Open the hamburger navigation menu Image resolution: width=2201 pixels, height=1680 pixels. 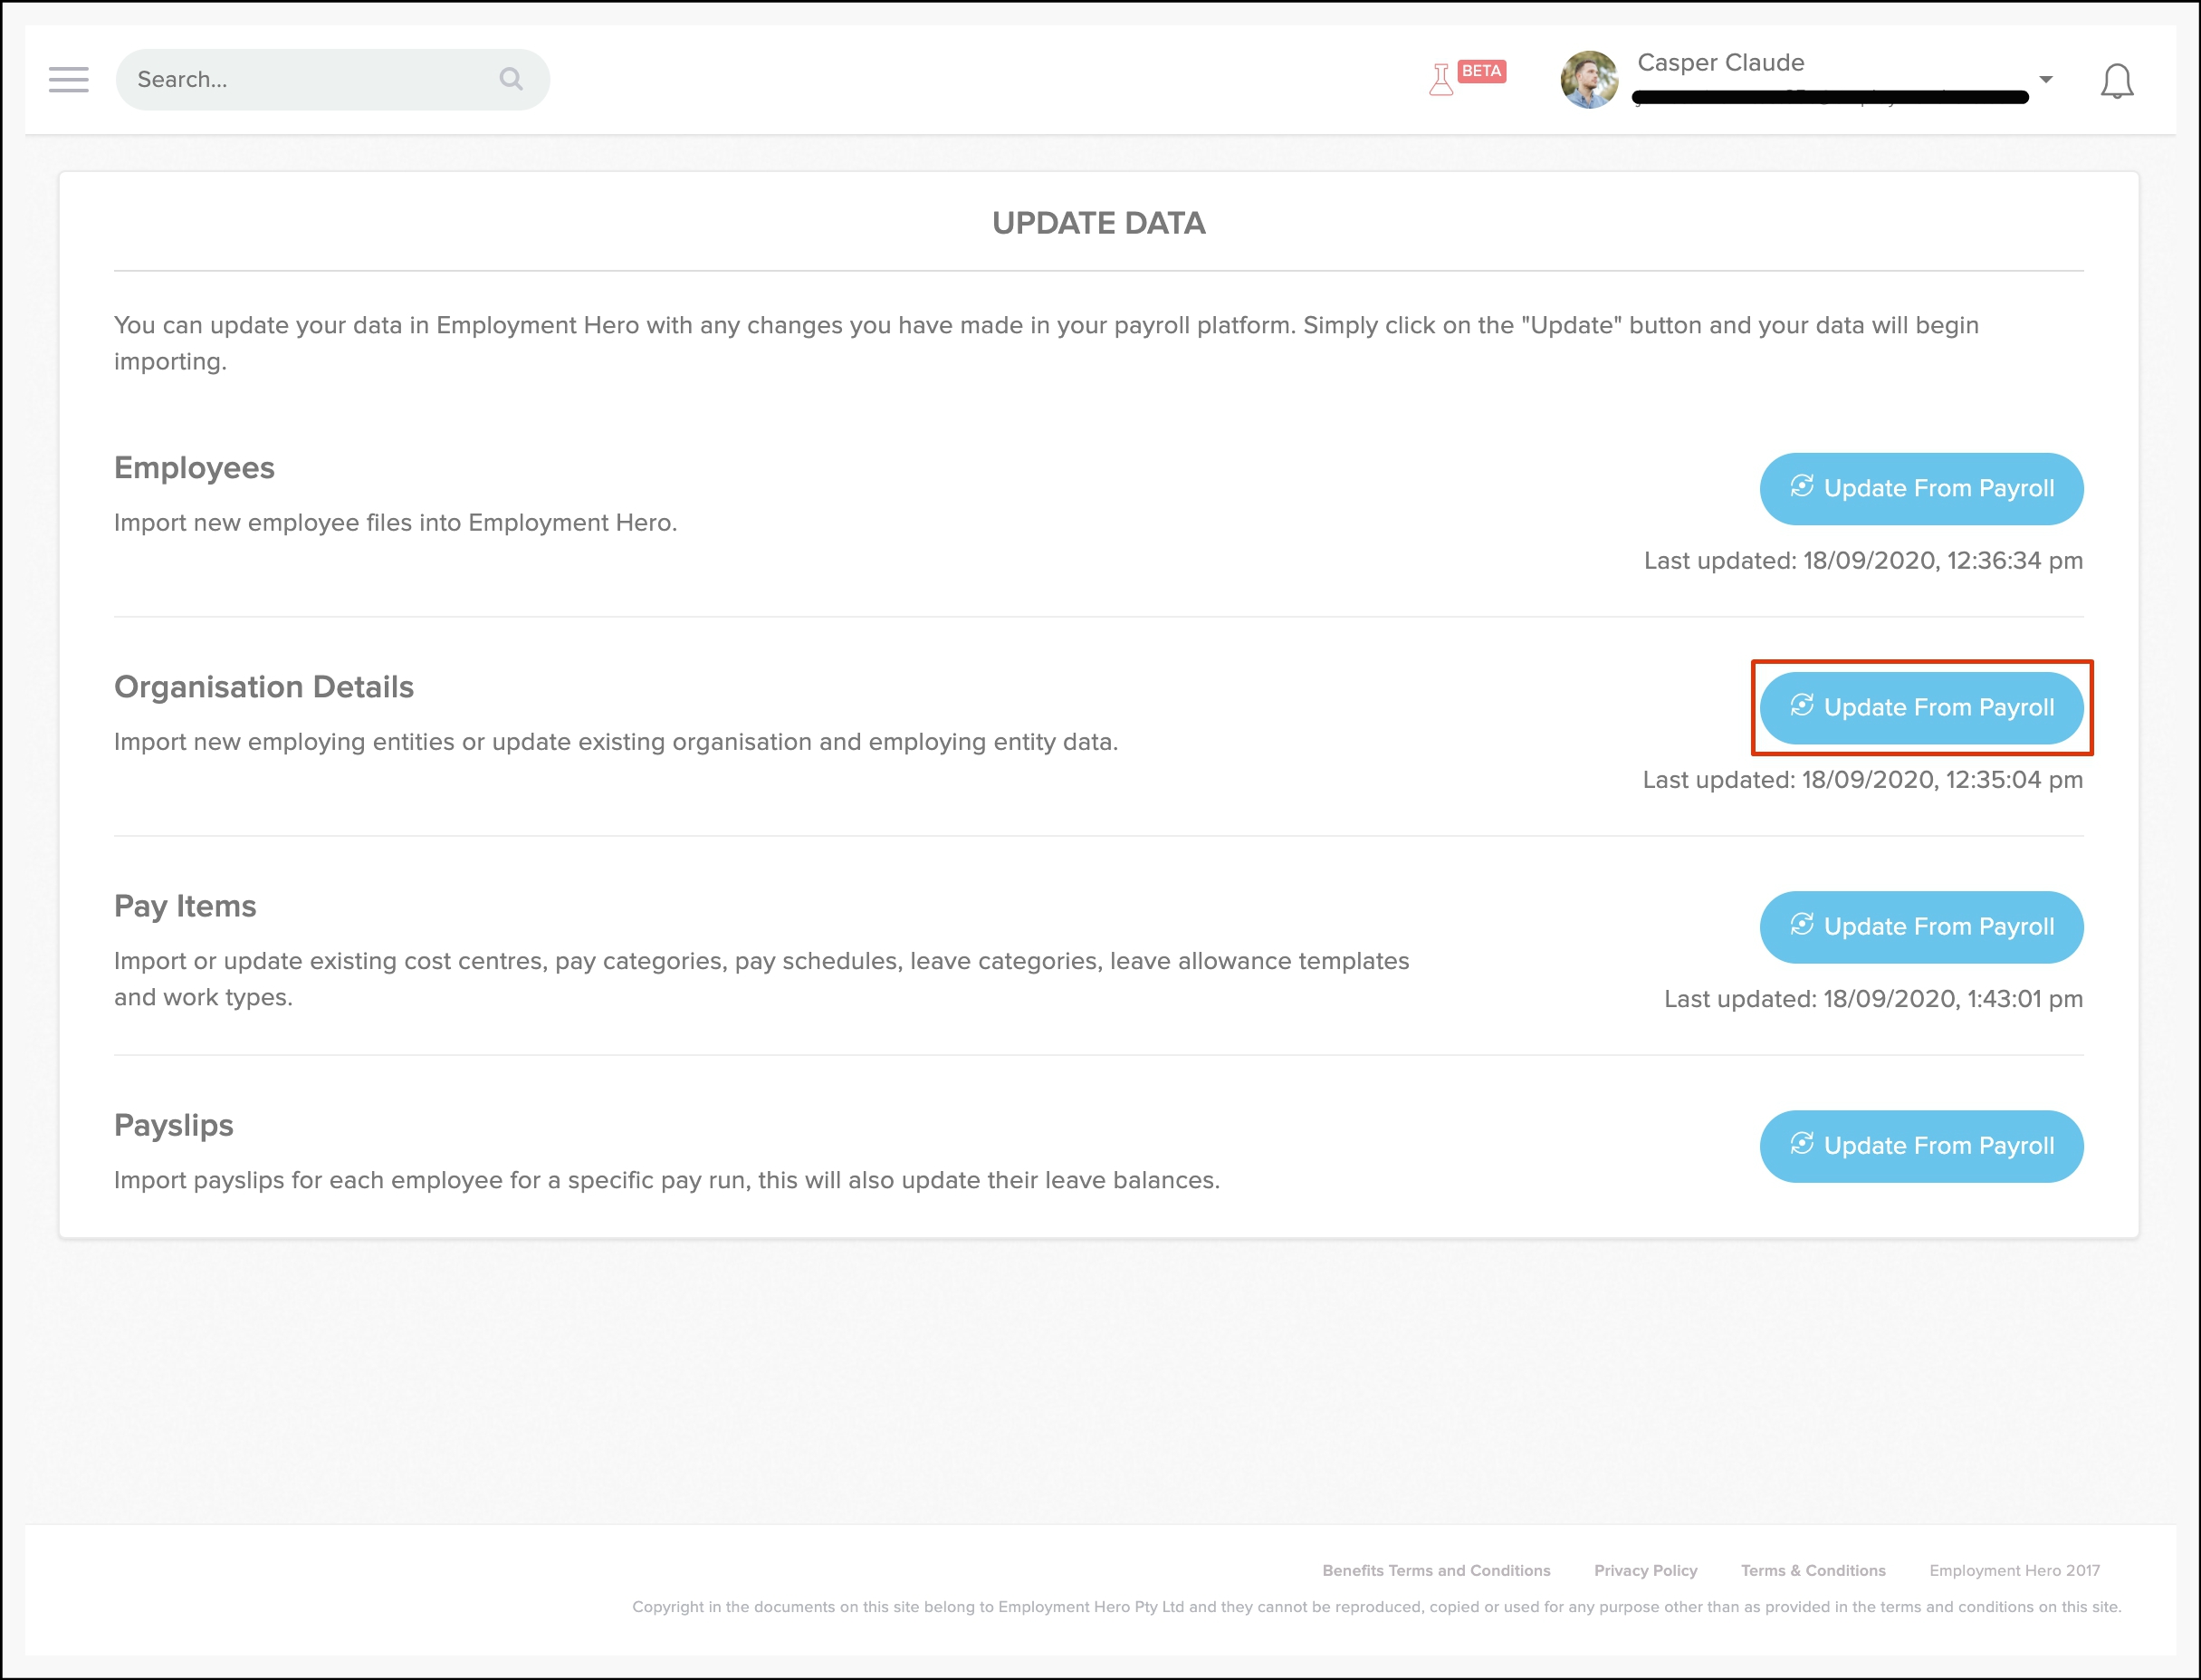pos(68,80)
